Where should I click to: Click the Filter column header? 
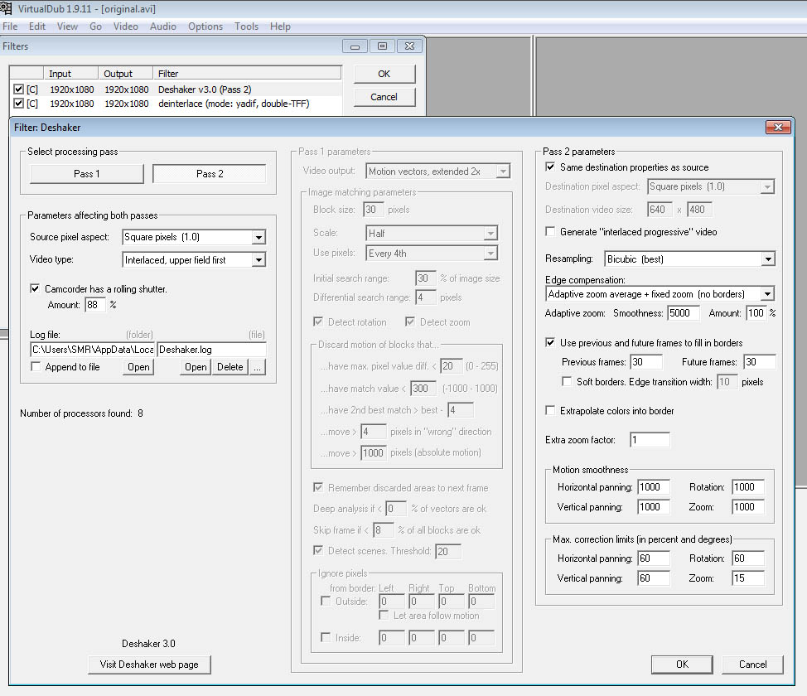tap(247, 74)
